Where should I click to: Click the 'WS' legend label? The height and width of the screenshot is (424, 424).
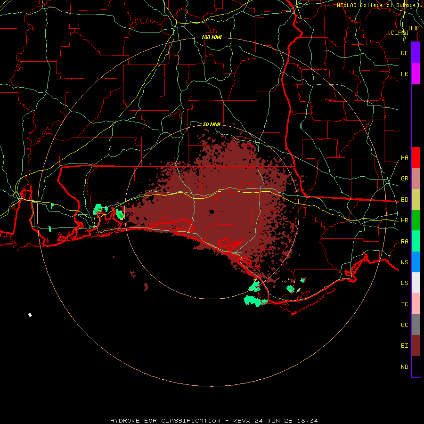[404, 262]
